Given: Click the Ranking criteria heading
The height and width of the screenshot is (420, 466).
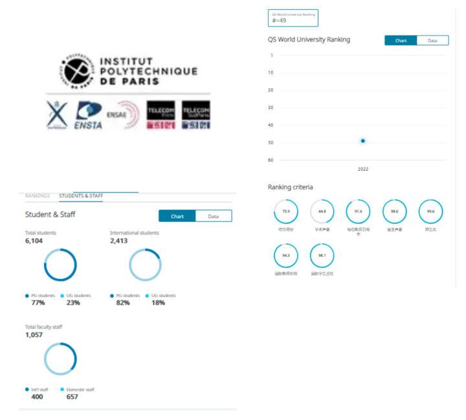Looking at the screenshot, I should pos(291,187).
